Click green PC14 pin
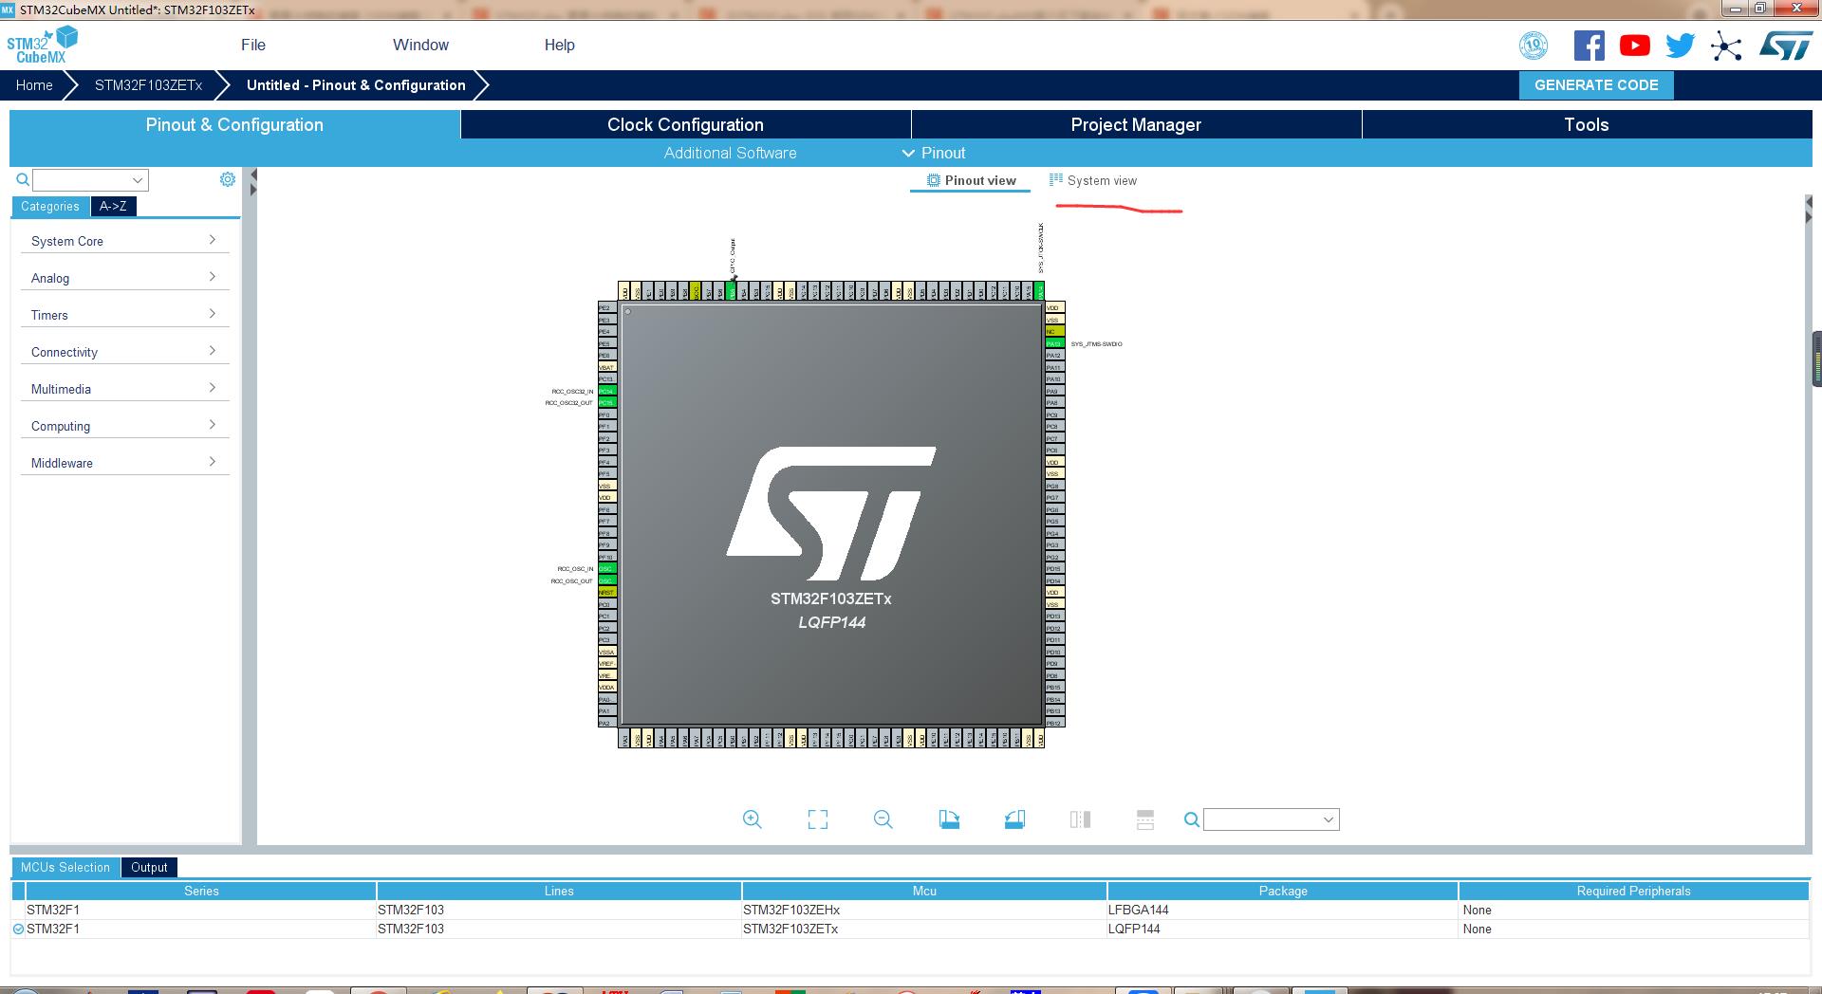This screenshot has height=994, width=1822. 607,391
